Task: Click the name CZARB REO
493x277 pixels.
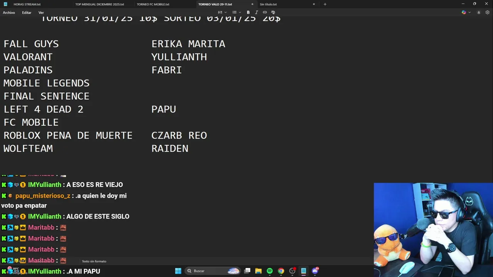Action: 179,135
